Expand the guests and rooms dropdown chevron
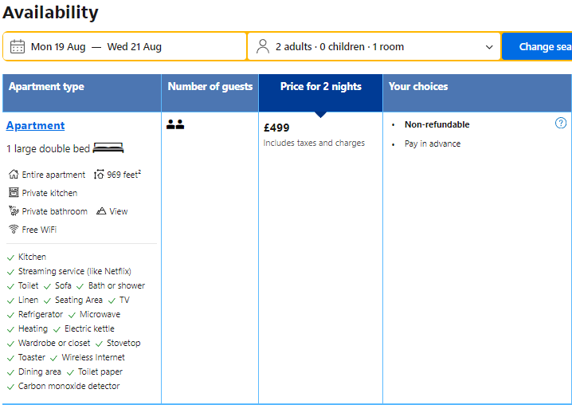 (489, 47)
